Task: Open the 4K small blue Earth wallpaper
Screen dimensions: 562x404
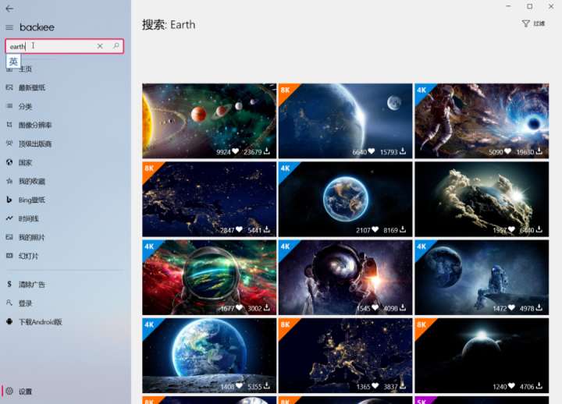Action: click(x=346, y=199)
